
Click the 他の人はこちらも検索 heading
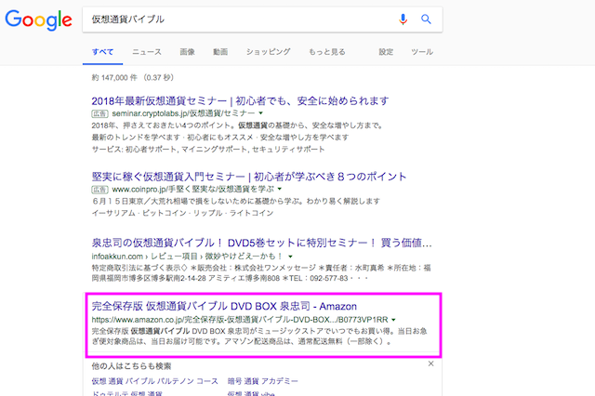(x=131, y=366)
